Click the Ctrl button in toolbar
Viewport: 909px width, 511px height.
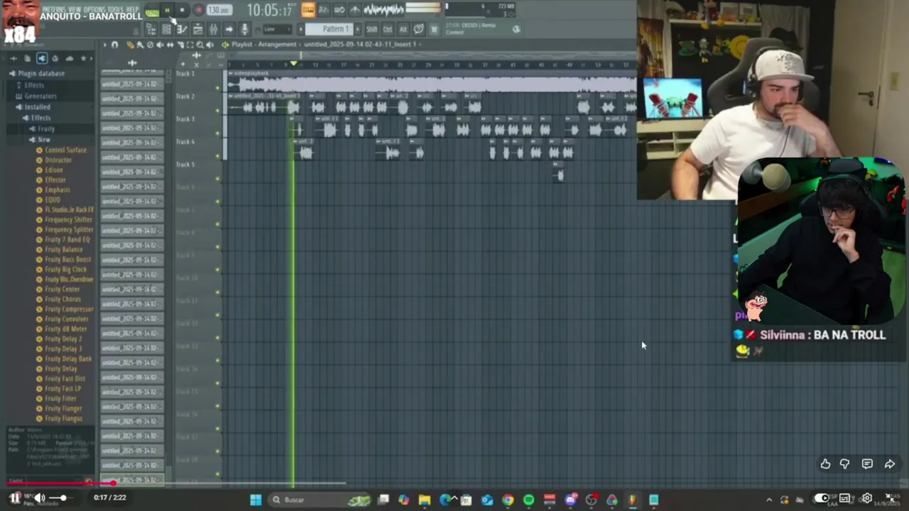pyautogui.click(x=388, y=29)
